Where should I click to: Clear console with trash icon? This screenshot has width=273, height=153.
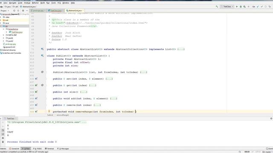click(3, 142)
